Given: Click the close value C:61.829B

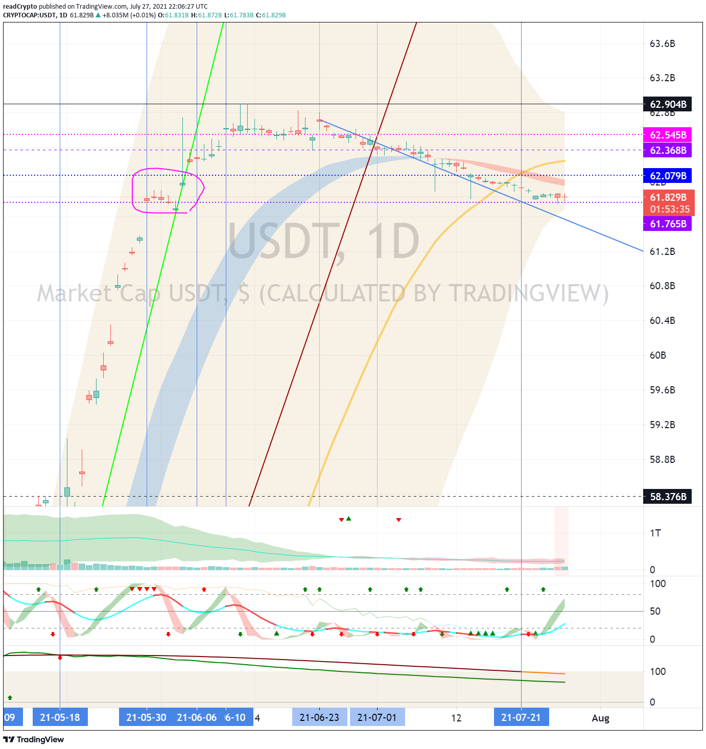Looking at the screenshot, I should [x=270, y=15].
